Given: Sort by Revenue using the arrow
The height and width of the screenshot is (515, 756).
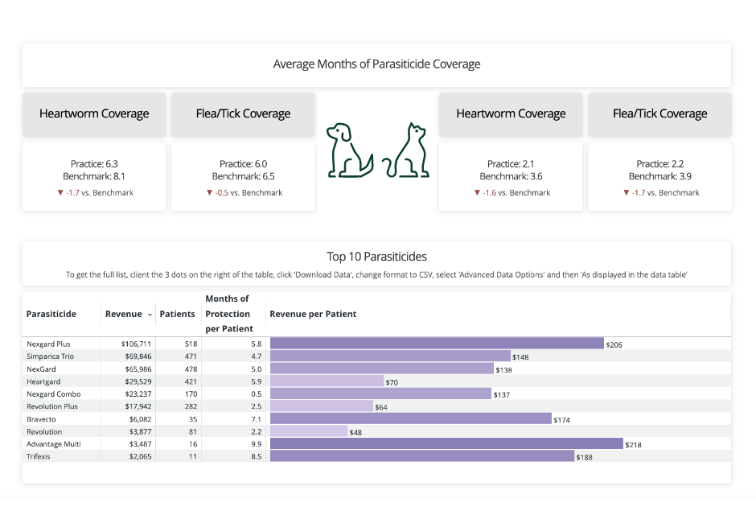Looking at the screenshot, I should pyautogui.click(x=150, y=315).
